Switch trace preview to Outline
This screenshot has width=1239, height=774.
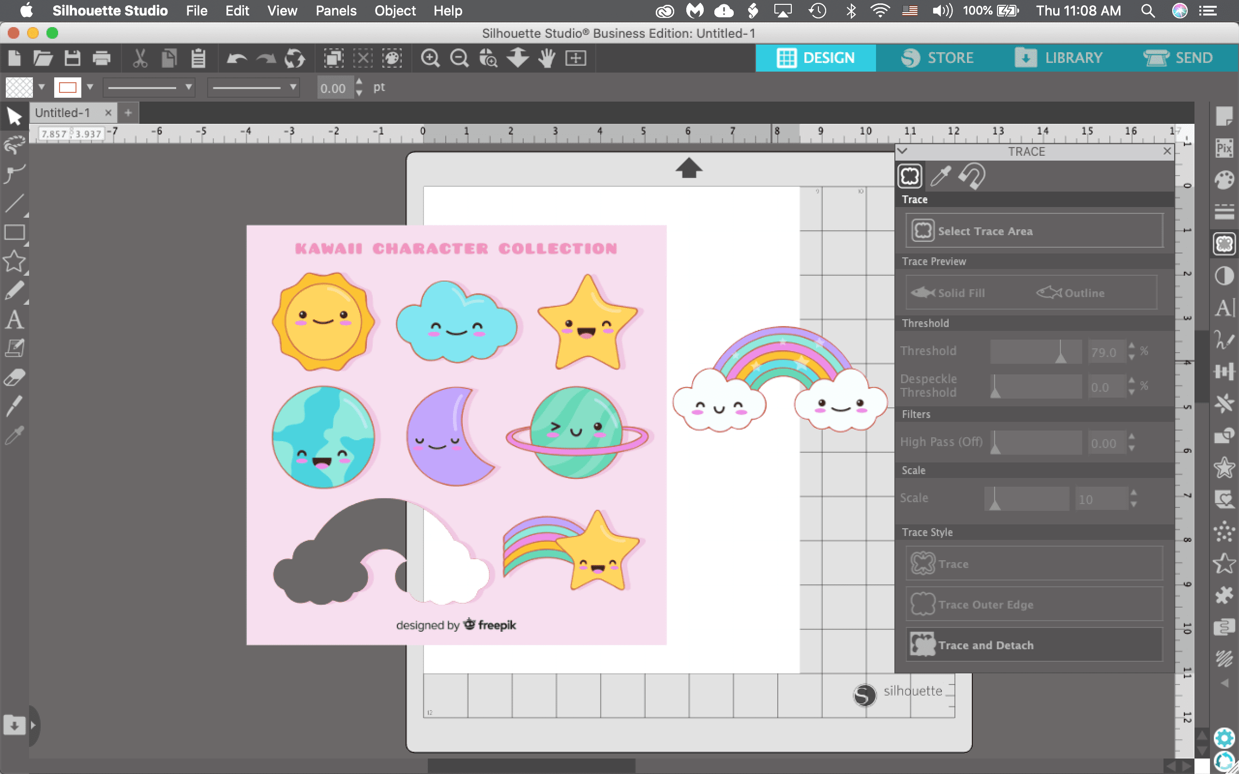[x=1071, y=293]
